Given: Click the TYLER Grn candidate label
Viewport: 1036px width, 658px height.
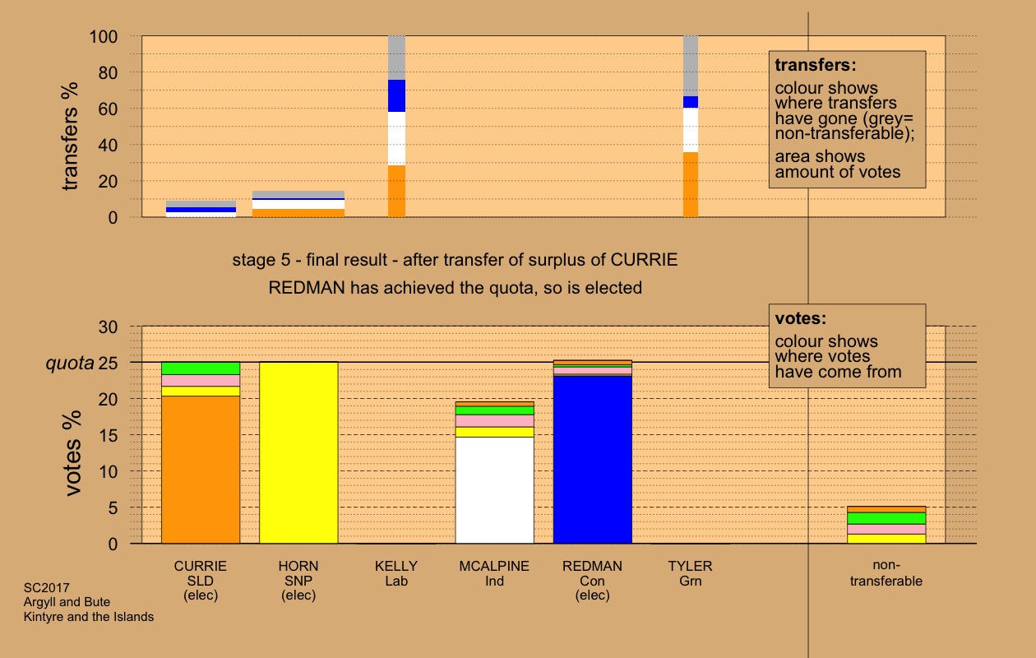Looking at the screenshot, I should tap(690, 573).
